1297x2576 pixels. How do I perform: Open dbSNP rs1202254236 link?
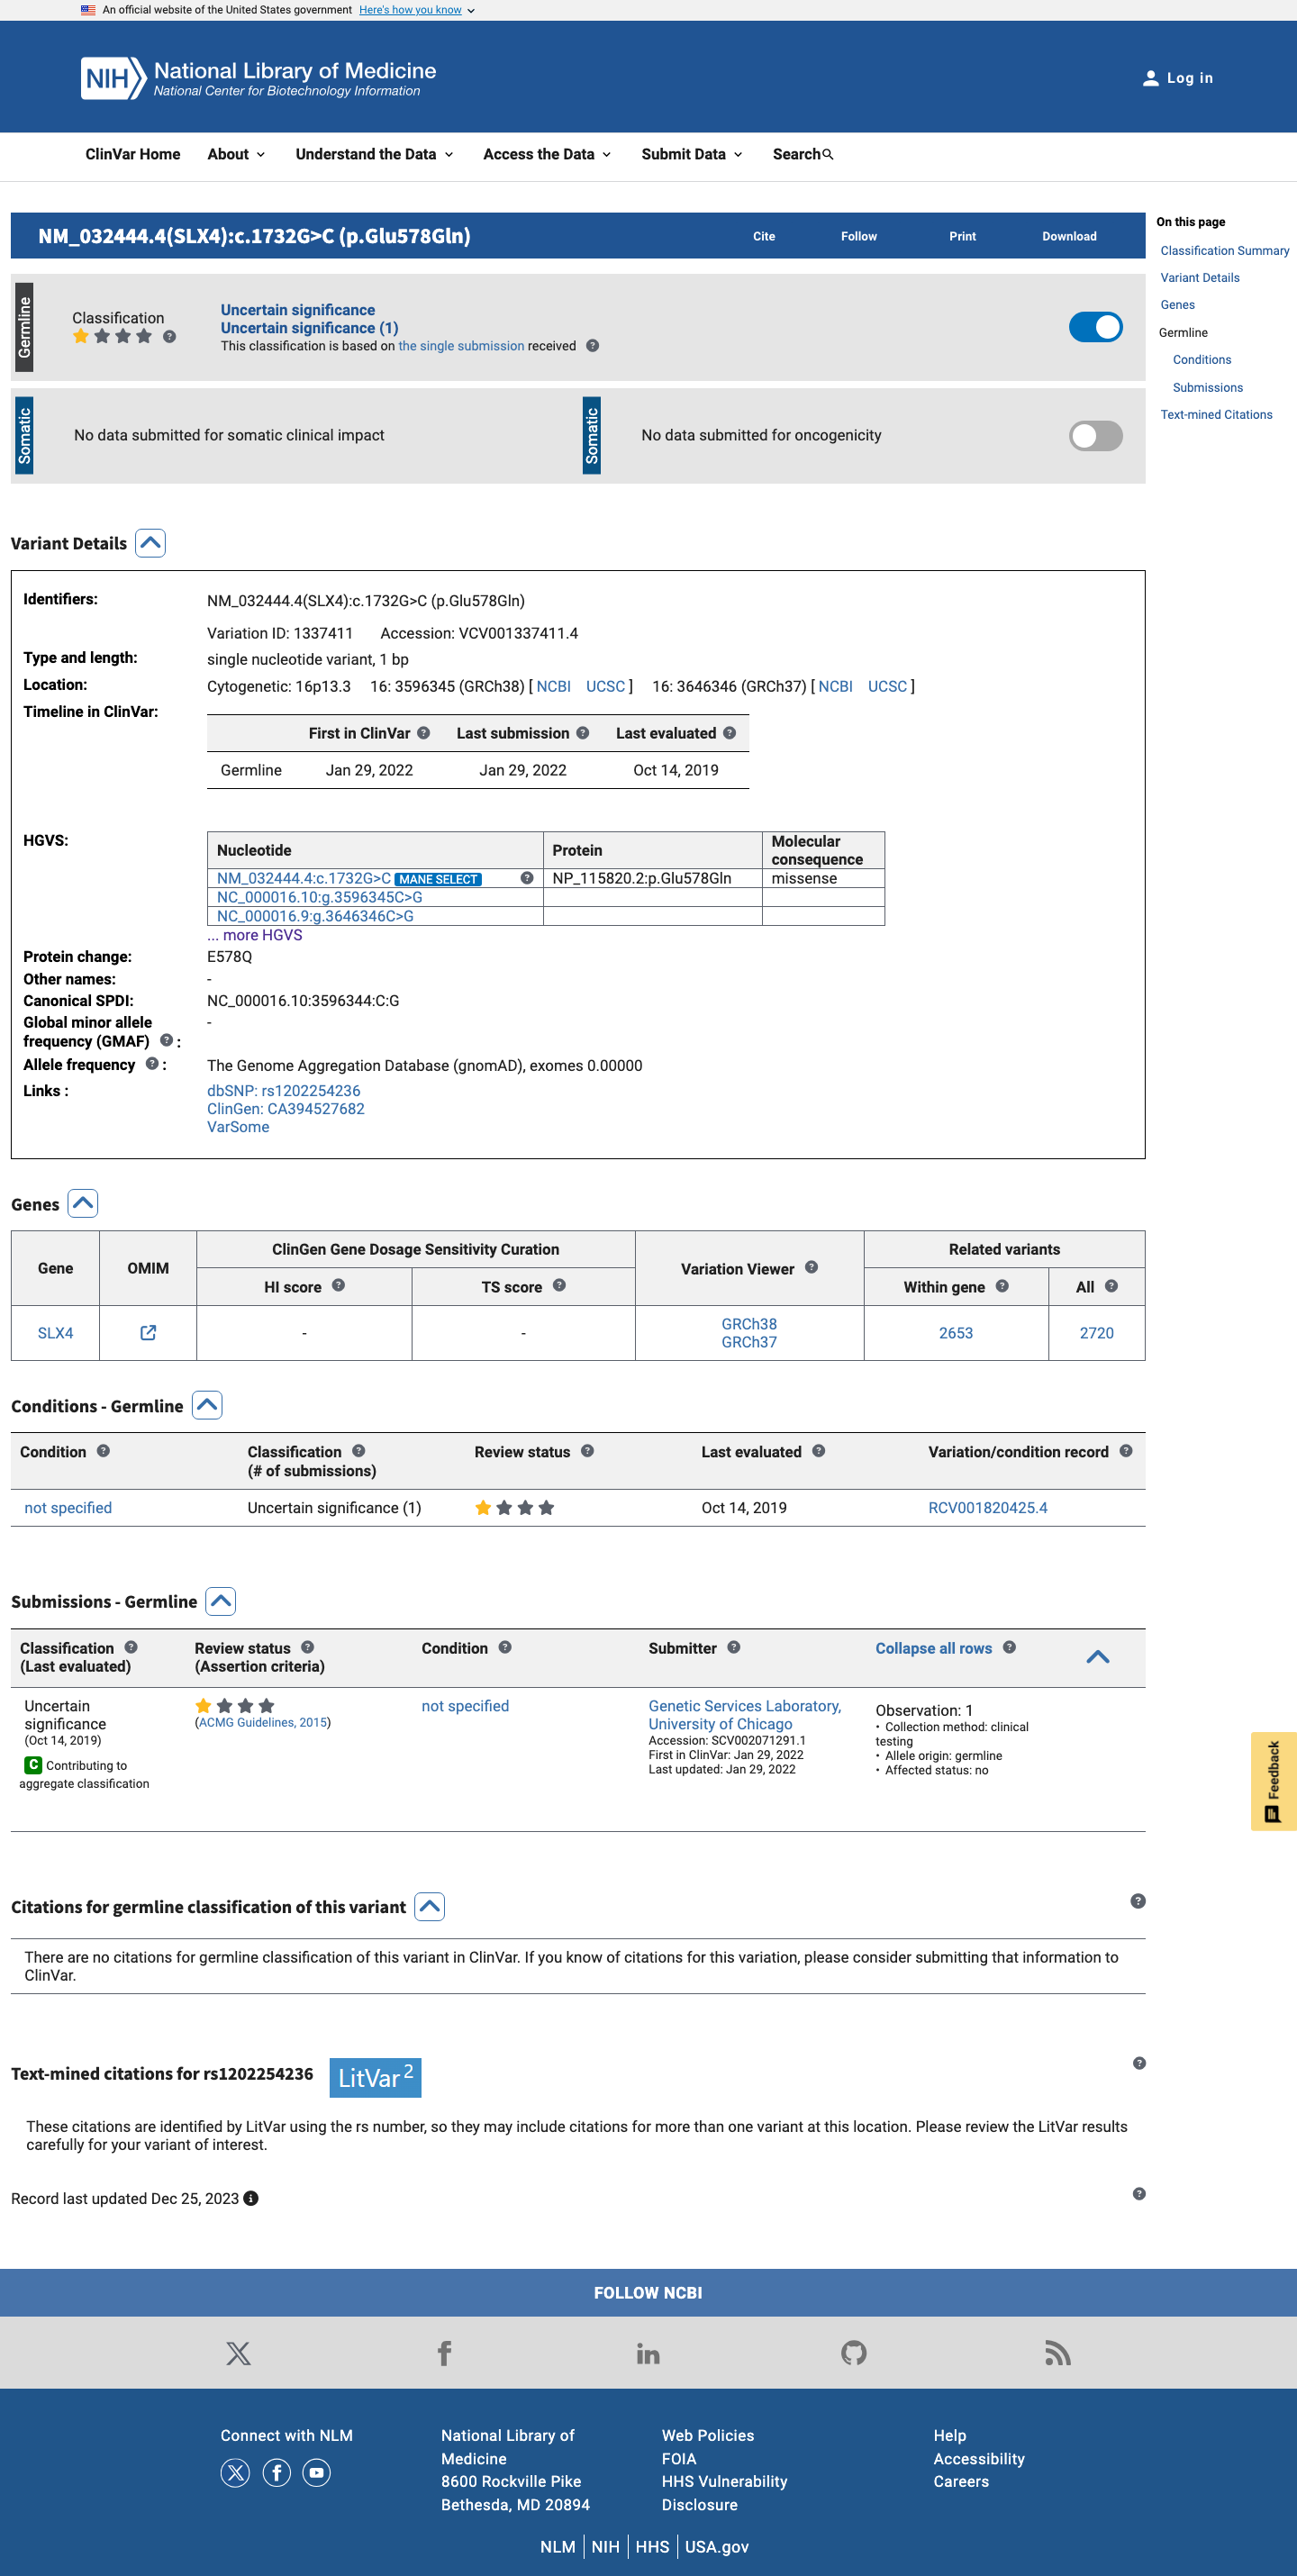pos(283,1091)
